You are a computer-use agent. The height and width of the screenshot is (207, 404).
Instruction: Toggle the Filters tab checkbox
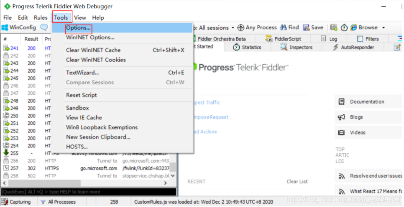tap(360, 39)
